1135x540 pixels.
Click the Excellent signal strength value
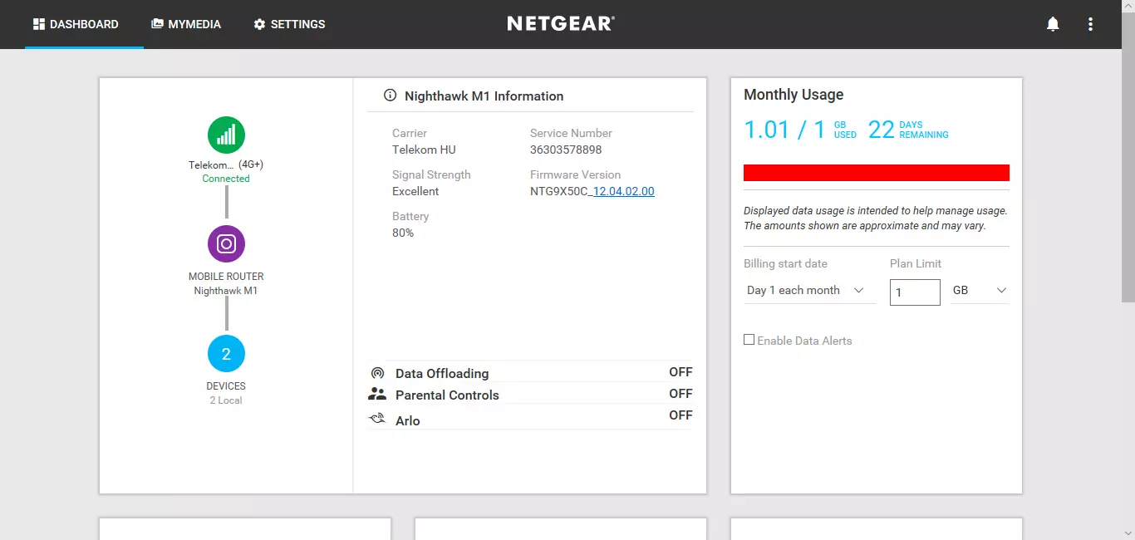(415, 191)
